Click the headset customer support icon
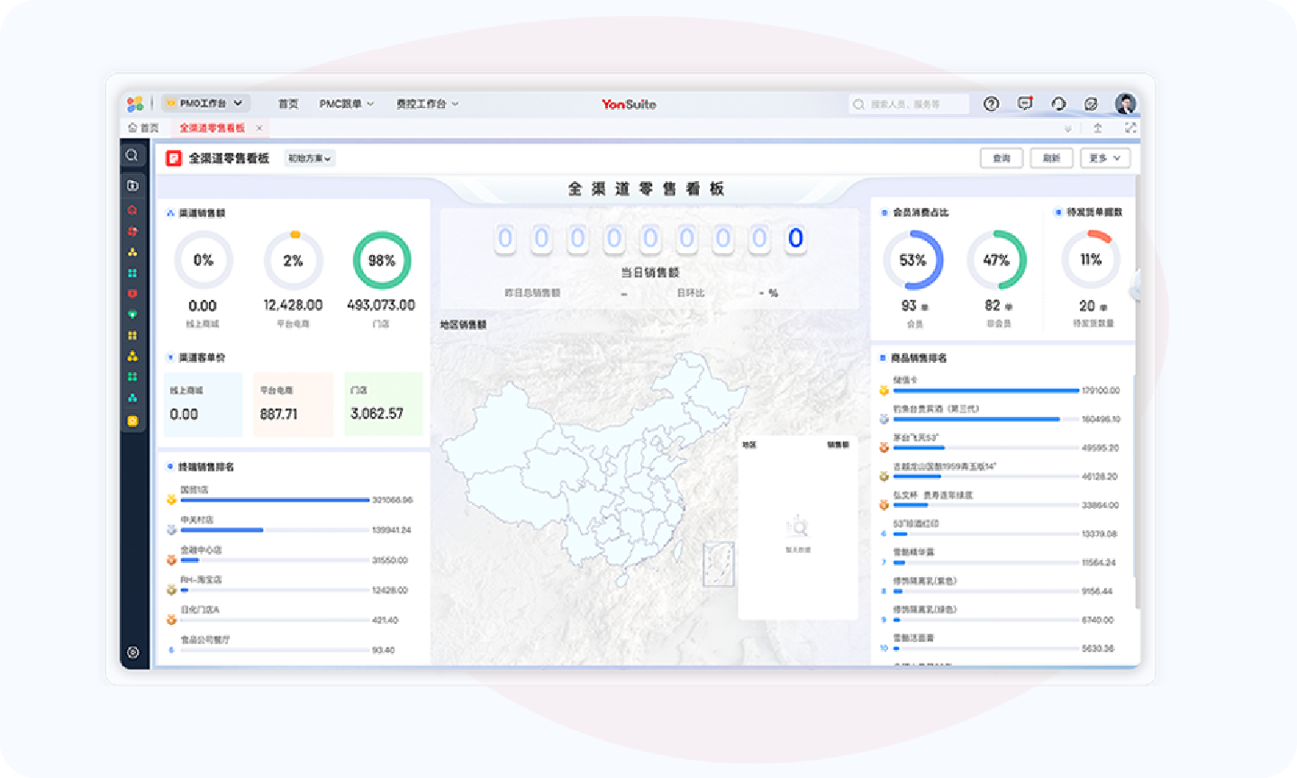The height and width of the screenshot is (778, 1297). tap(1058, 104)
